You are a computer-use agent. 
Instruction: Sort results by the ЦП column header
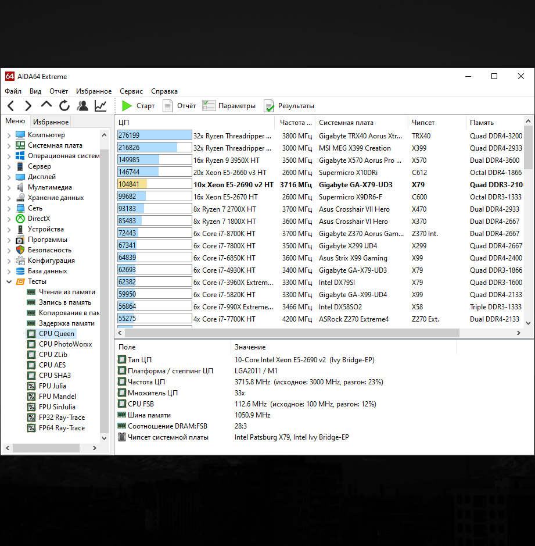click(x=195, y=123)
